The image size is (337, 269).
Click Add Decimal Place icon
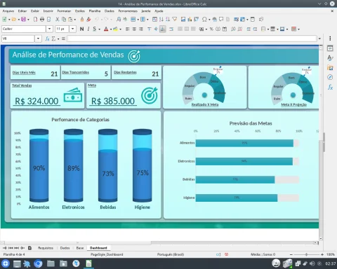tap(233, 29)
